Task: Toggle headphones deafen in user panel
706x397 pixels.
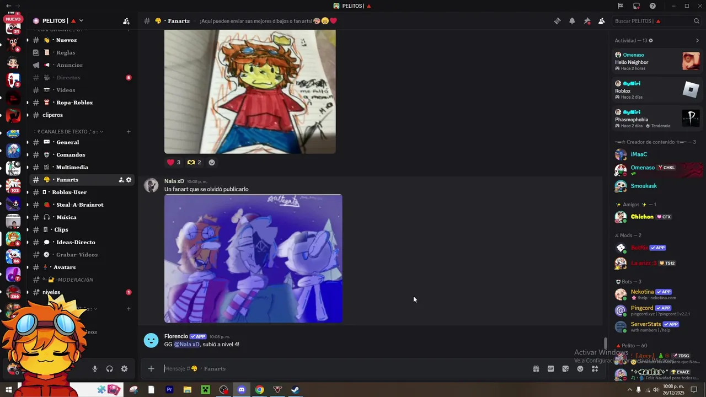Action: pos(109,369)
